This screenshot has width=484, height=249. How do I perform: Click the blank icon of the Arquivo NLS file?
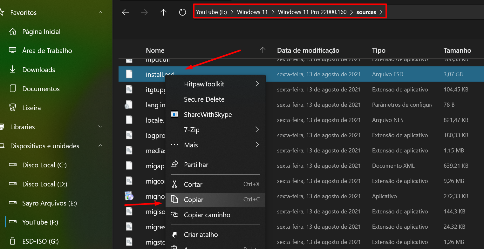pos(129,120)
